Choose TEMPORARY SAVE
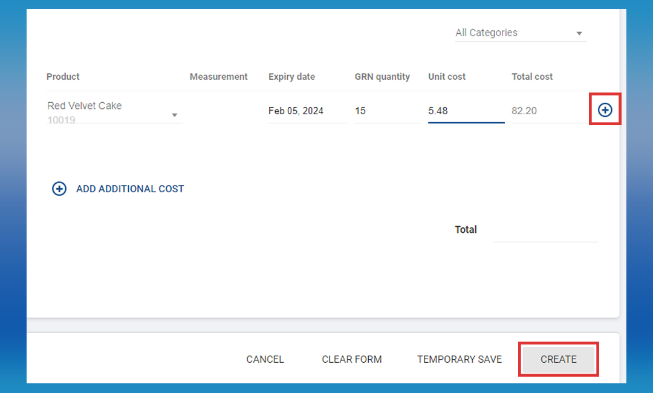Image resolution: width=653 pixels, height=393 pixels. coord(459,359)
